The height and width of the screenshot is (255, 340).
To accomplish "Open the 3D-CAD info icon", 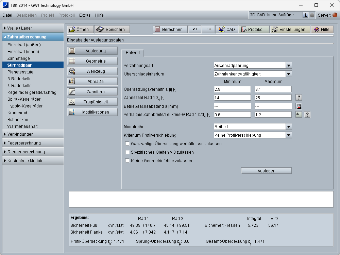I will [x=305, y=15].
